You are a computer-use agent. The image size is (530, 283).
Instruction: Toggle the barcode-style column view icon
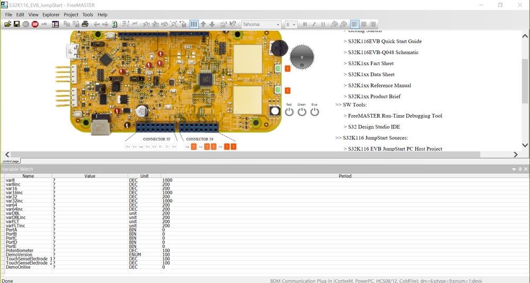194,24
